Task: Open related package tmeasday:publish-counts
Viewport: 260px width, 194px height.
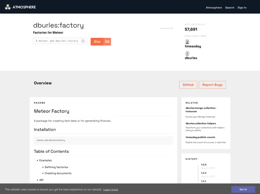Action: [200, 137]
